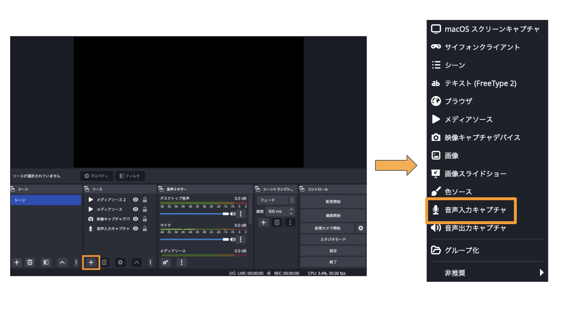Select シーン in the scenes list
Screen dimensions: 569x309
click(46, 200)
